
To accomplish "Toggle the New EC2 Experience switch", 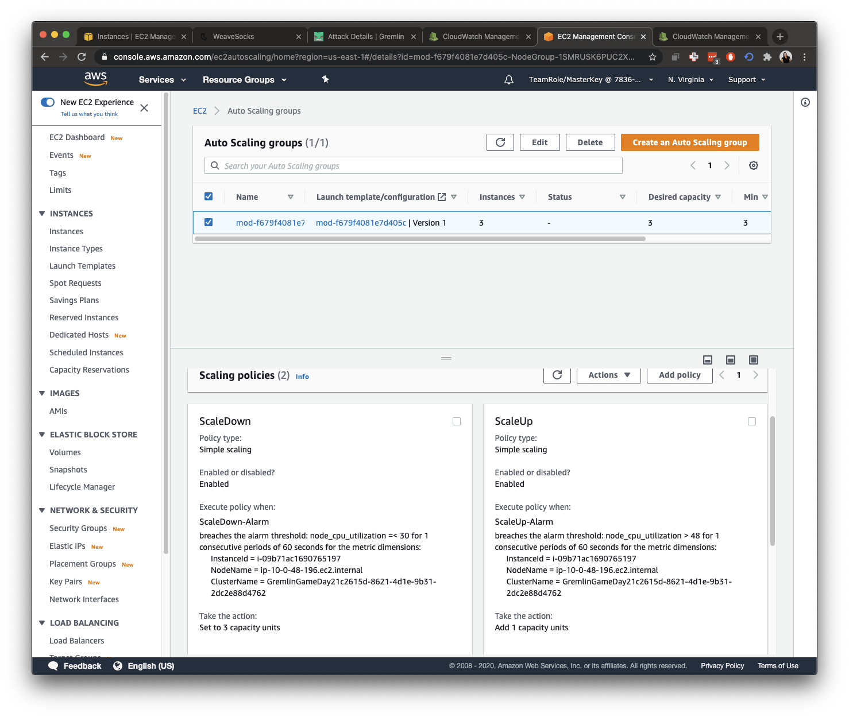I will (x=48, y=102).
